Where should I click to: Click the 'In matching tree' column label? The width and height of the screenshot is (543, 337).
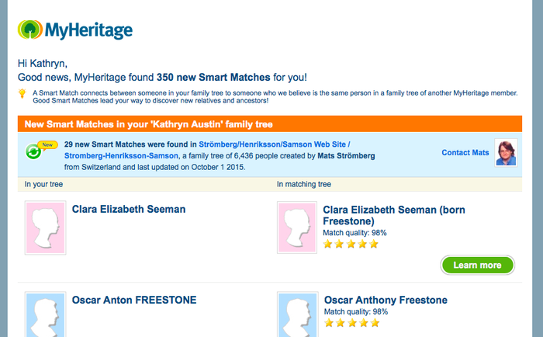[x=304, y=184]
